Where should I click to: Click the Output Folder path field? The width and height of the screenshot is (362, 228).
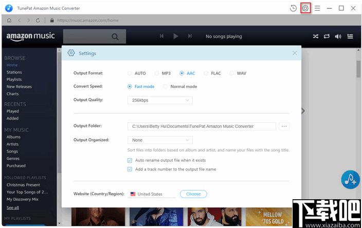(202, 126)
